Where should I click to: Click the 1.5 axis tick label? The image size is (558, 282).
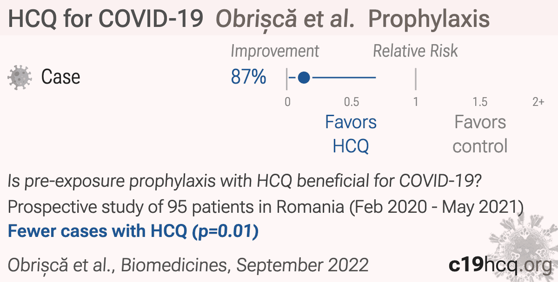480,102
